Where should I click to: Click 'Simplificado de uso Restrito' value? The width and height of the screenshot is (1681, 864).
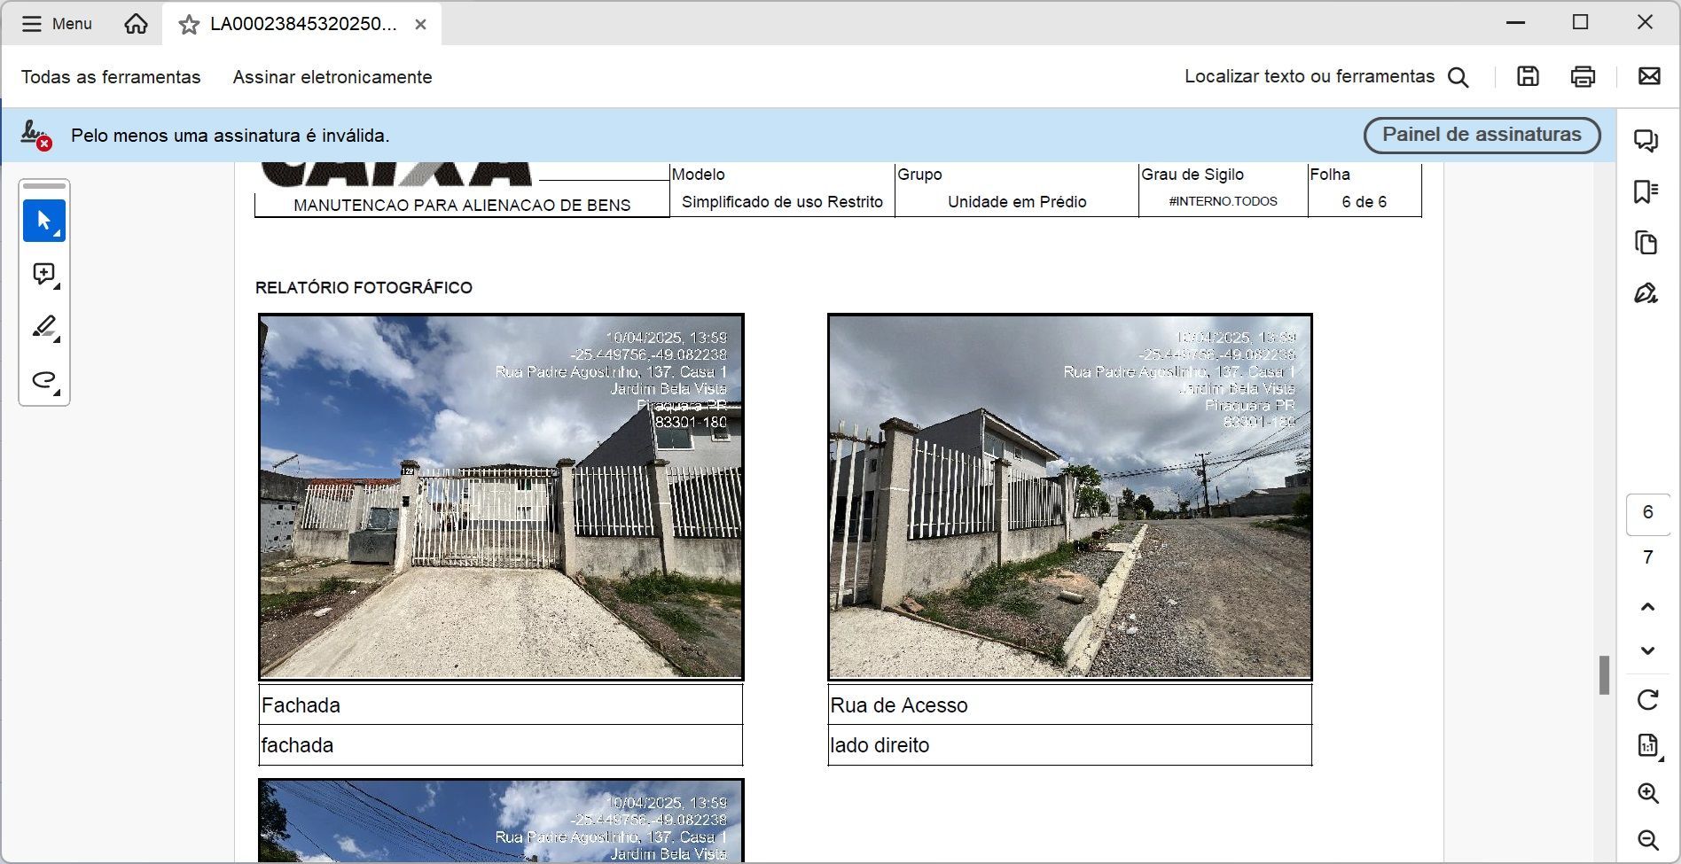pyautogui.click(x=782, y=202)
